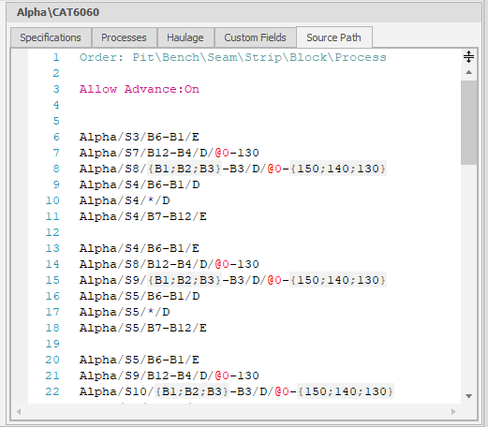Click line 'Alpha/S4/*/D'
488x427 pixels.
pyautogui.click(x=125, y=200)
